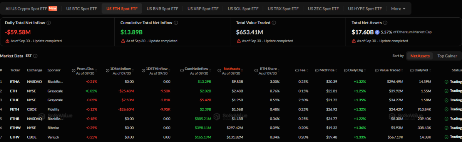Screen dimensions: 462x142
Task: Click warning icon under Cumulative Total Net Inflow
Action: 123,41
